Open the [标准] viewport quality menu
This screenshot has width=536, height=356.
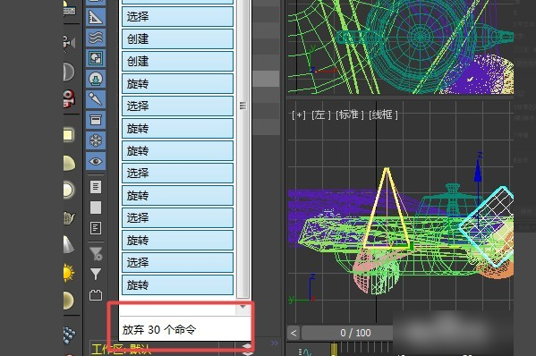[x=350, y=114]
